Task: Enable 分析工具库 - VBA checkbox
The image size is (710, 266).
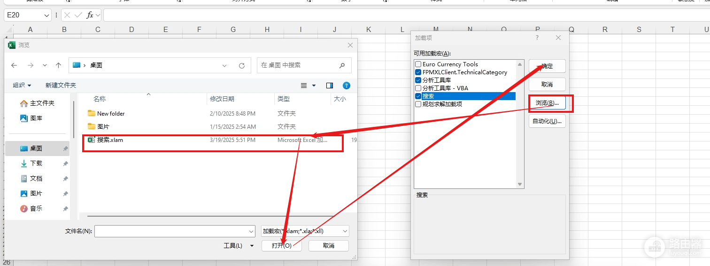Action: 418,88
